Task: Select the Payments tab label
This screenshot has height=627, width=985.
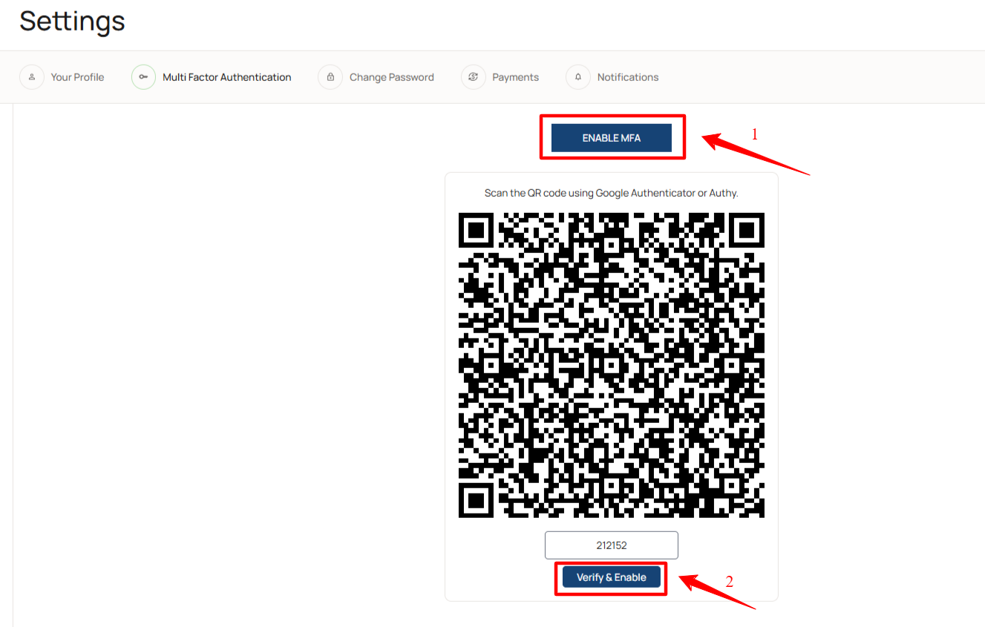Action: pyautogui.click(x=516, y=77)
